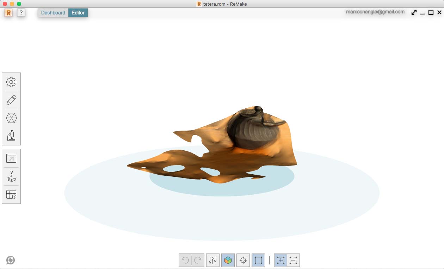Click the Undo arrow
444x269 pixels.
[185, 260]
